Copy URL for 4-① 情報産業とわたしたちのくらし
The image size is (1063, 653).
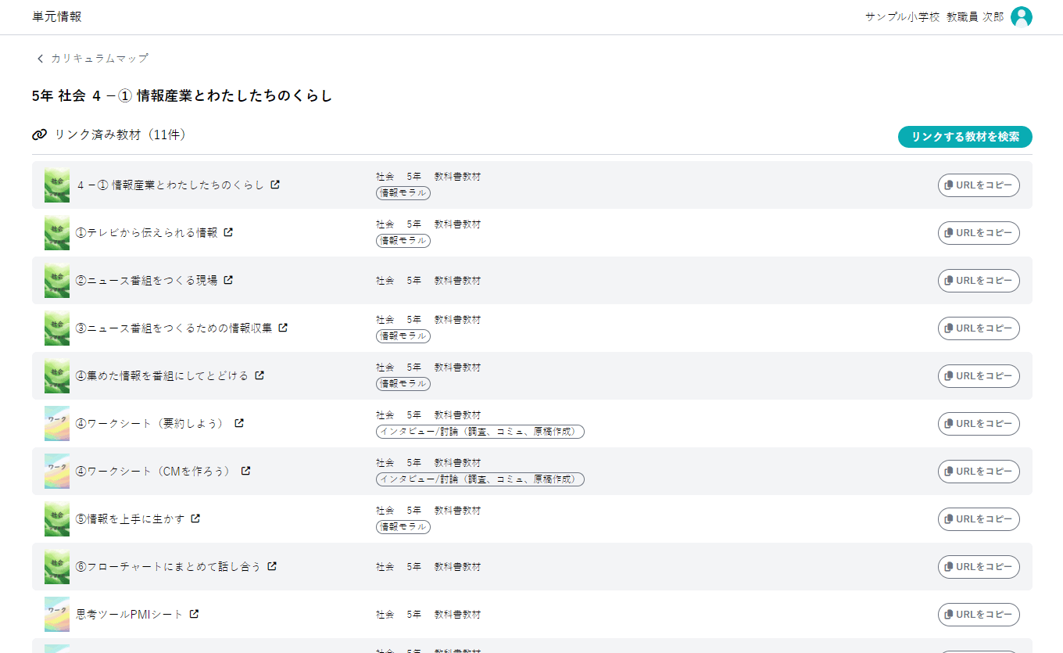(x=979, y=185)
